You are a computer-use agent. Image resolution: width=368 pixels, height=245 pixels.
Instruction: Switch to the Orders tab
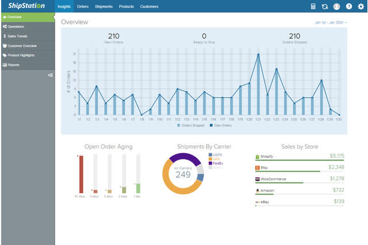[83, 6]
